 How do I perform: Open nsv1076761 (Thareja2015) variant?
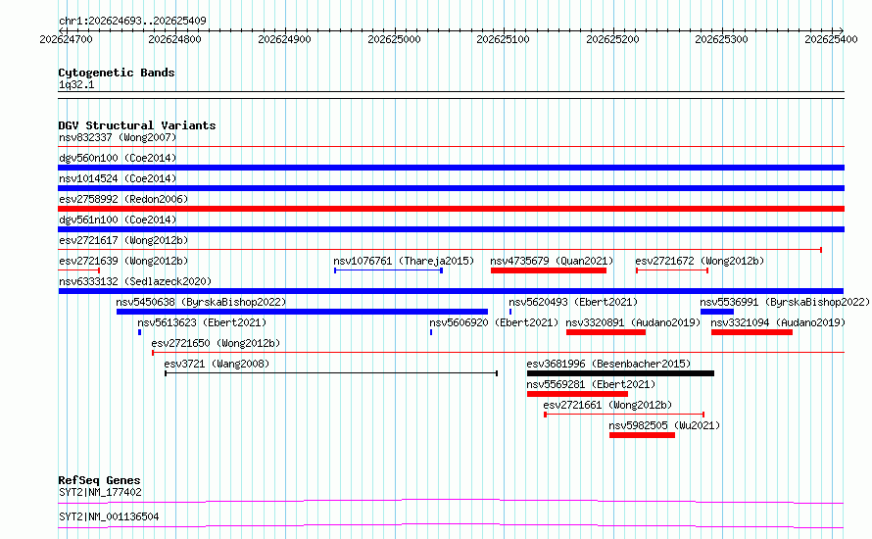[404, 261]
